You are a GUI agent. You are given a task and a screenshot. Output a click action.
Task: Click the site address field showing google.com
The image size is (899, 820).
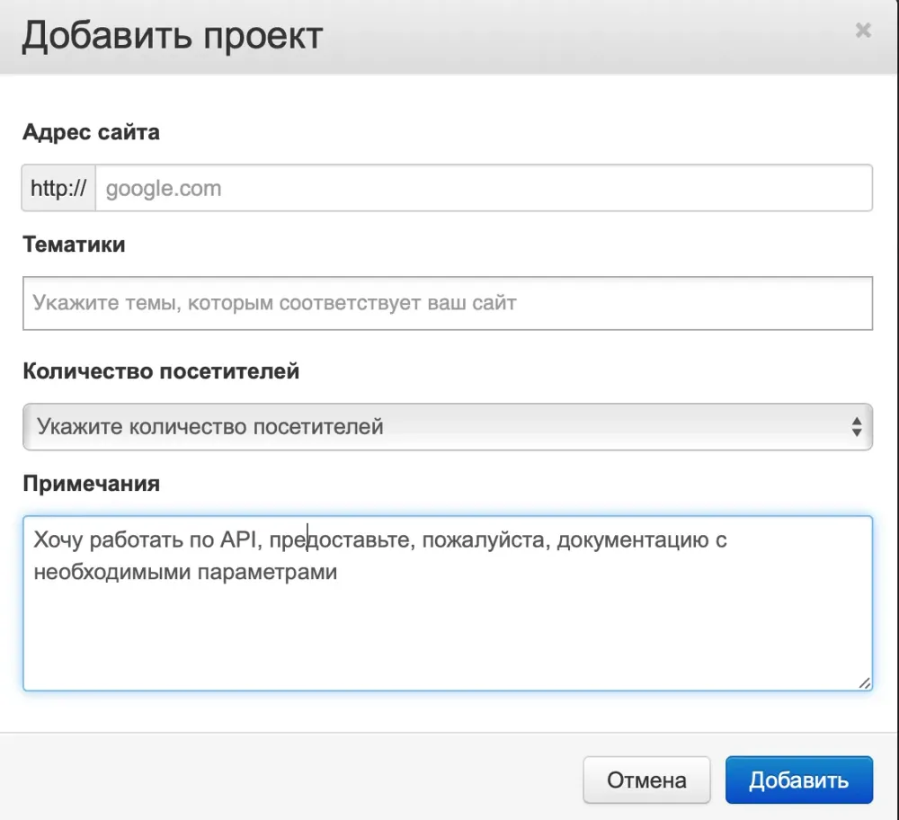484,188
